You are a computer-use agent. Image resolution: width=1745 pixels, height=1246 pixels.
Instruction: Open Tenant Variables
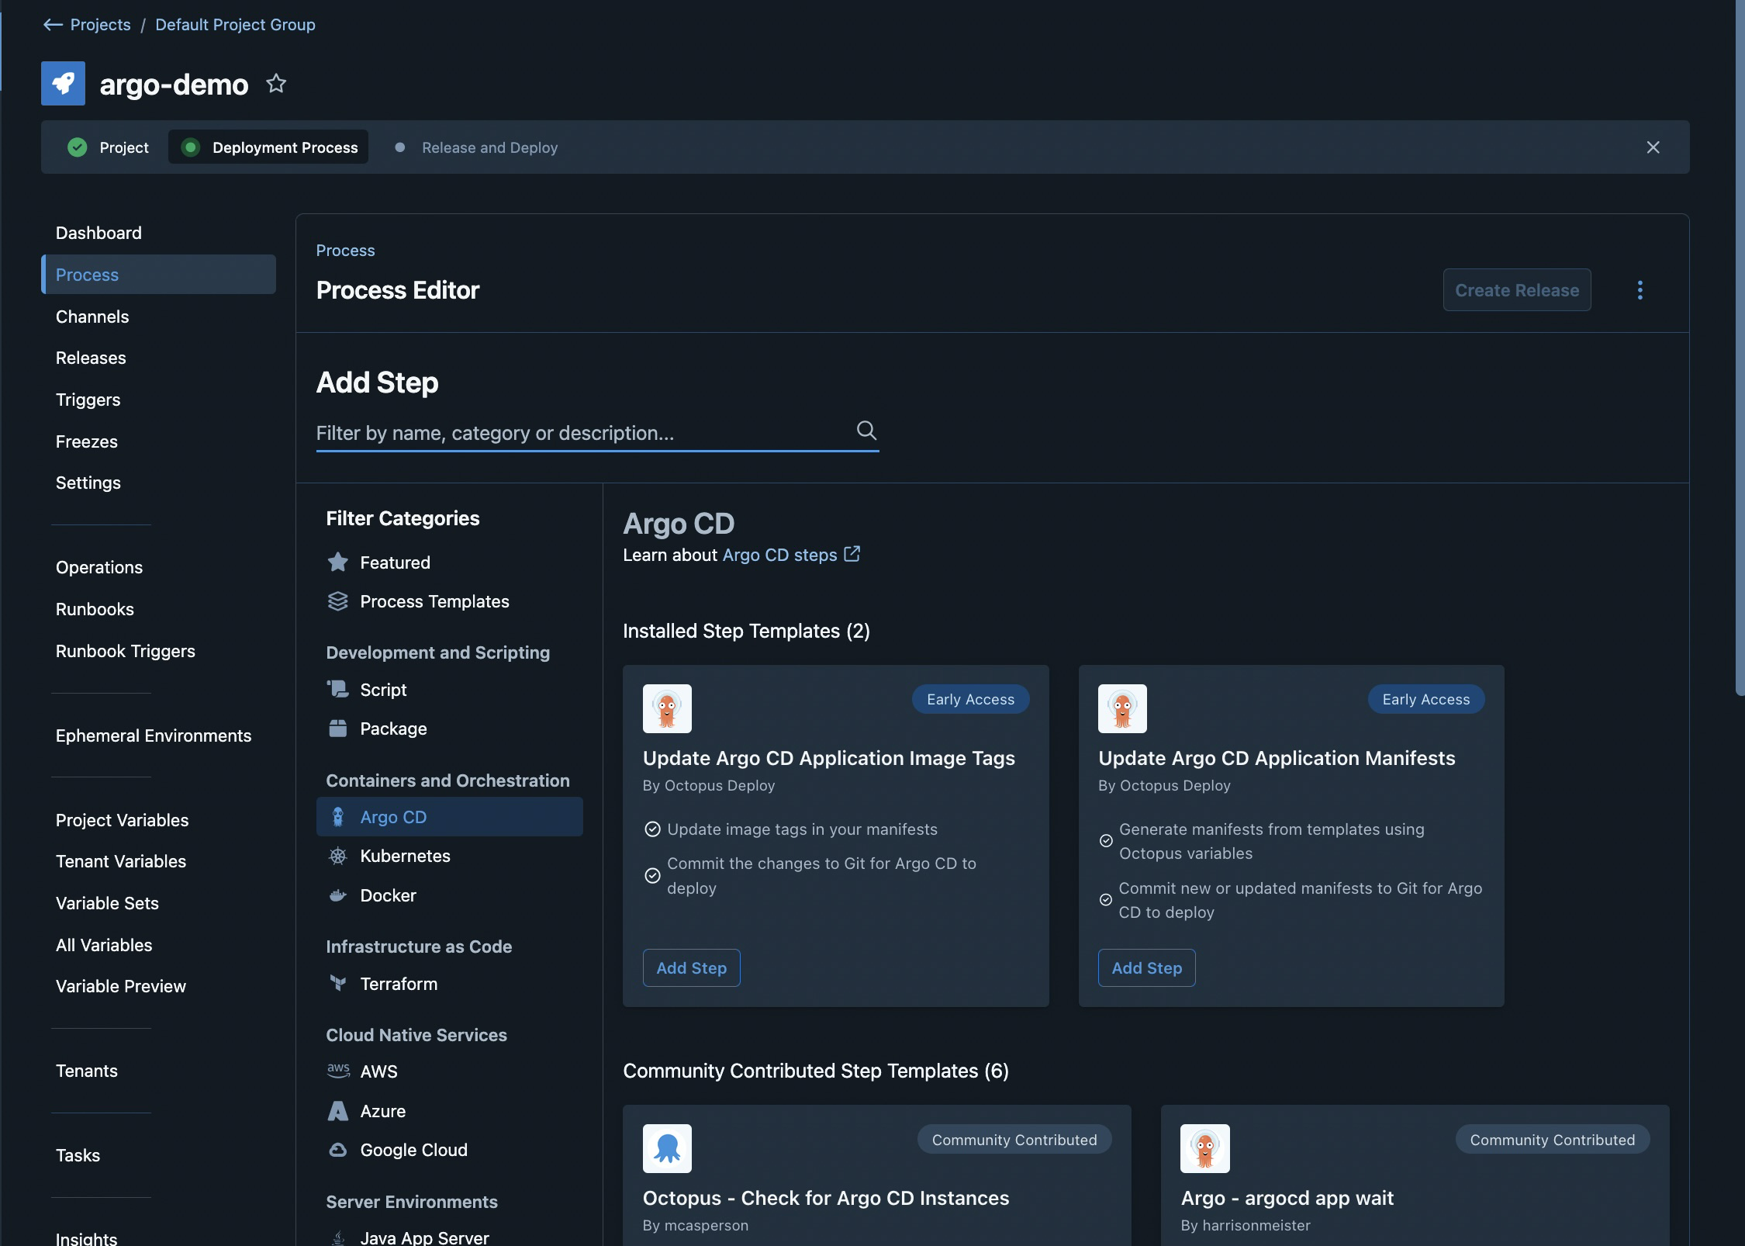click(x=121, y=861)
